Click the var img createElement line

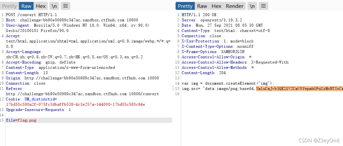228,83
